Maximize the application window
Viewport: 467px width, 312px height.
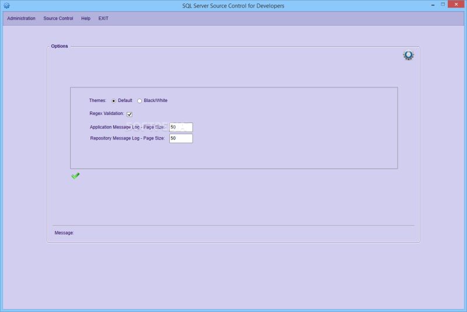[443, 5]
